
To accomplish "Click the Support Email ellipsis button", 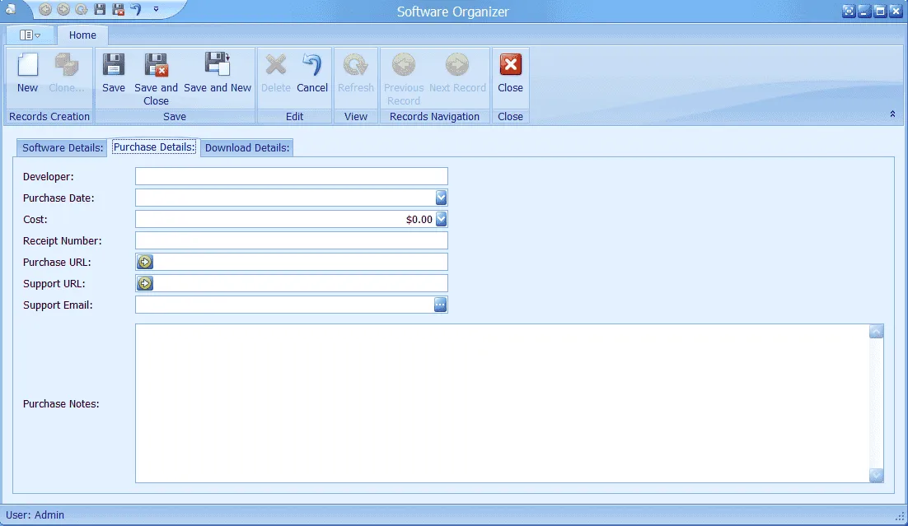I will tap(441, 305).
